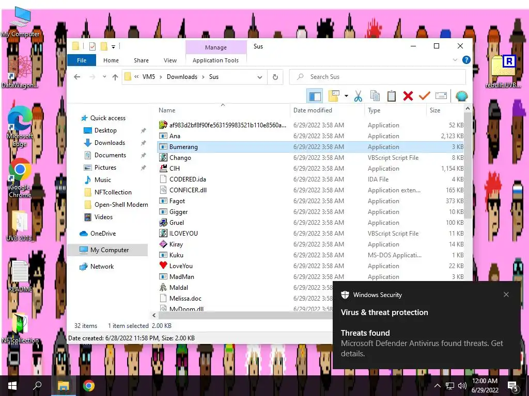The height and width of the screenshot is (396, 529).
Task: Click the Cut scissors toolbar icon
Action: coord(358,96)
